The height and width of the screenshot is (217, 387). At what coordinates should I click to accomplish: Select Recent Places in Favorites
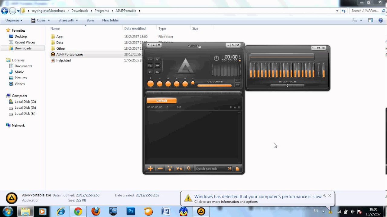[25, 42]
